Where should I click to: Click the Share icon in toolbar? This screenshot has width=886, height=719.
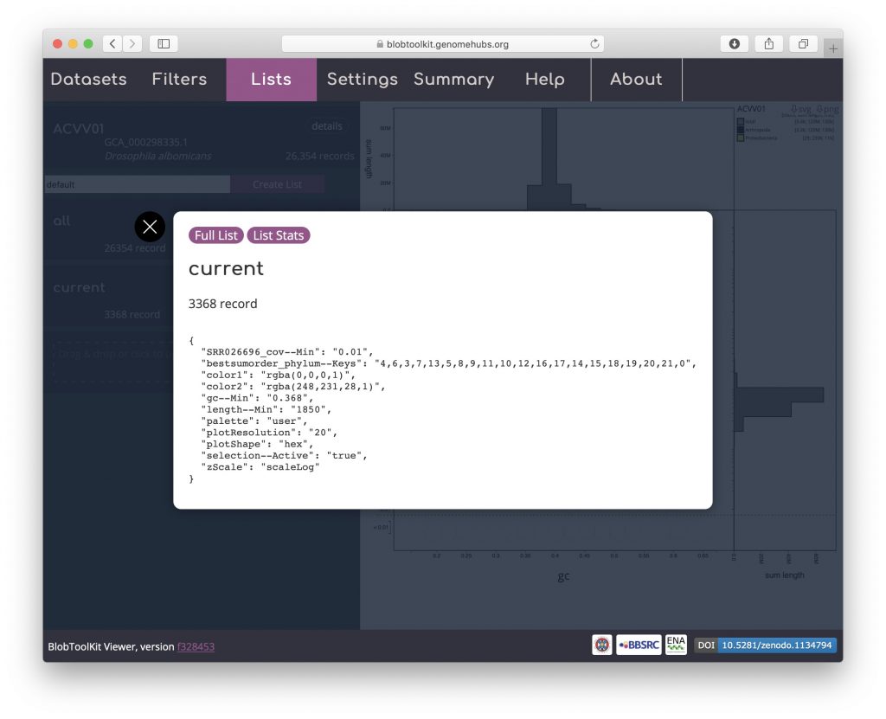coord(769,43)
